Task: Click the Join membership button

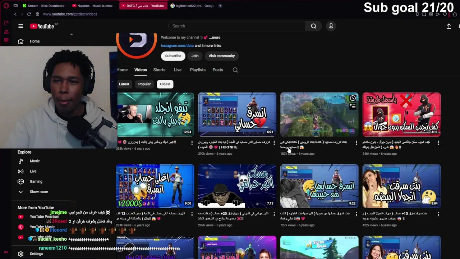Action: (x=195, y=56)
